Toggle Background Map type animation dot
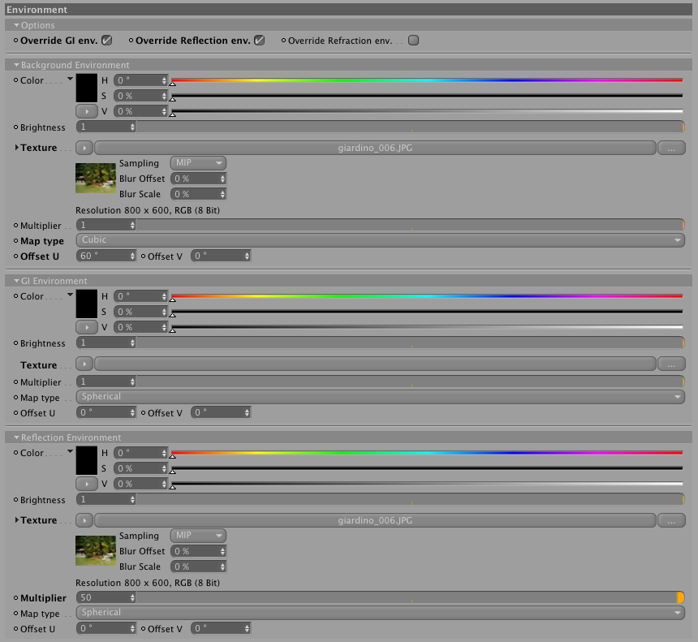The height and width of the screenshot is (642, 698). [16, 241]
